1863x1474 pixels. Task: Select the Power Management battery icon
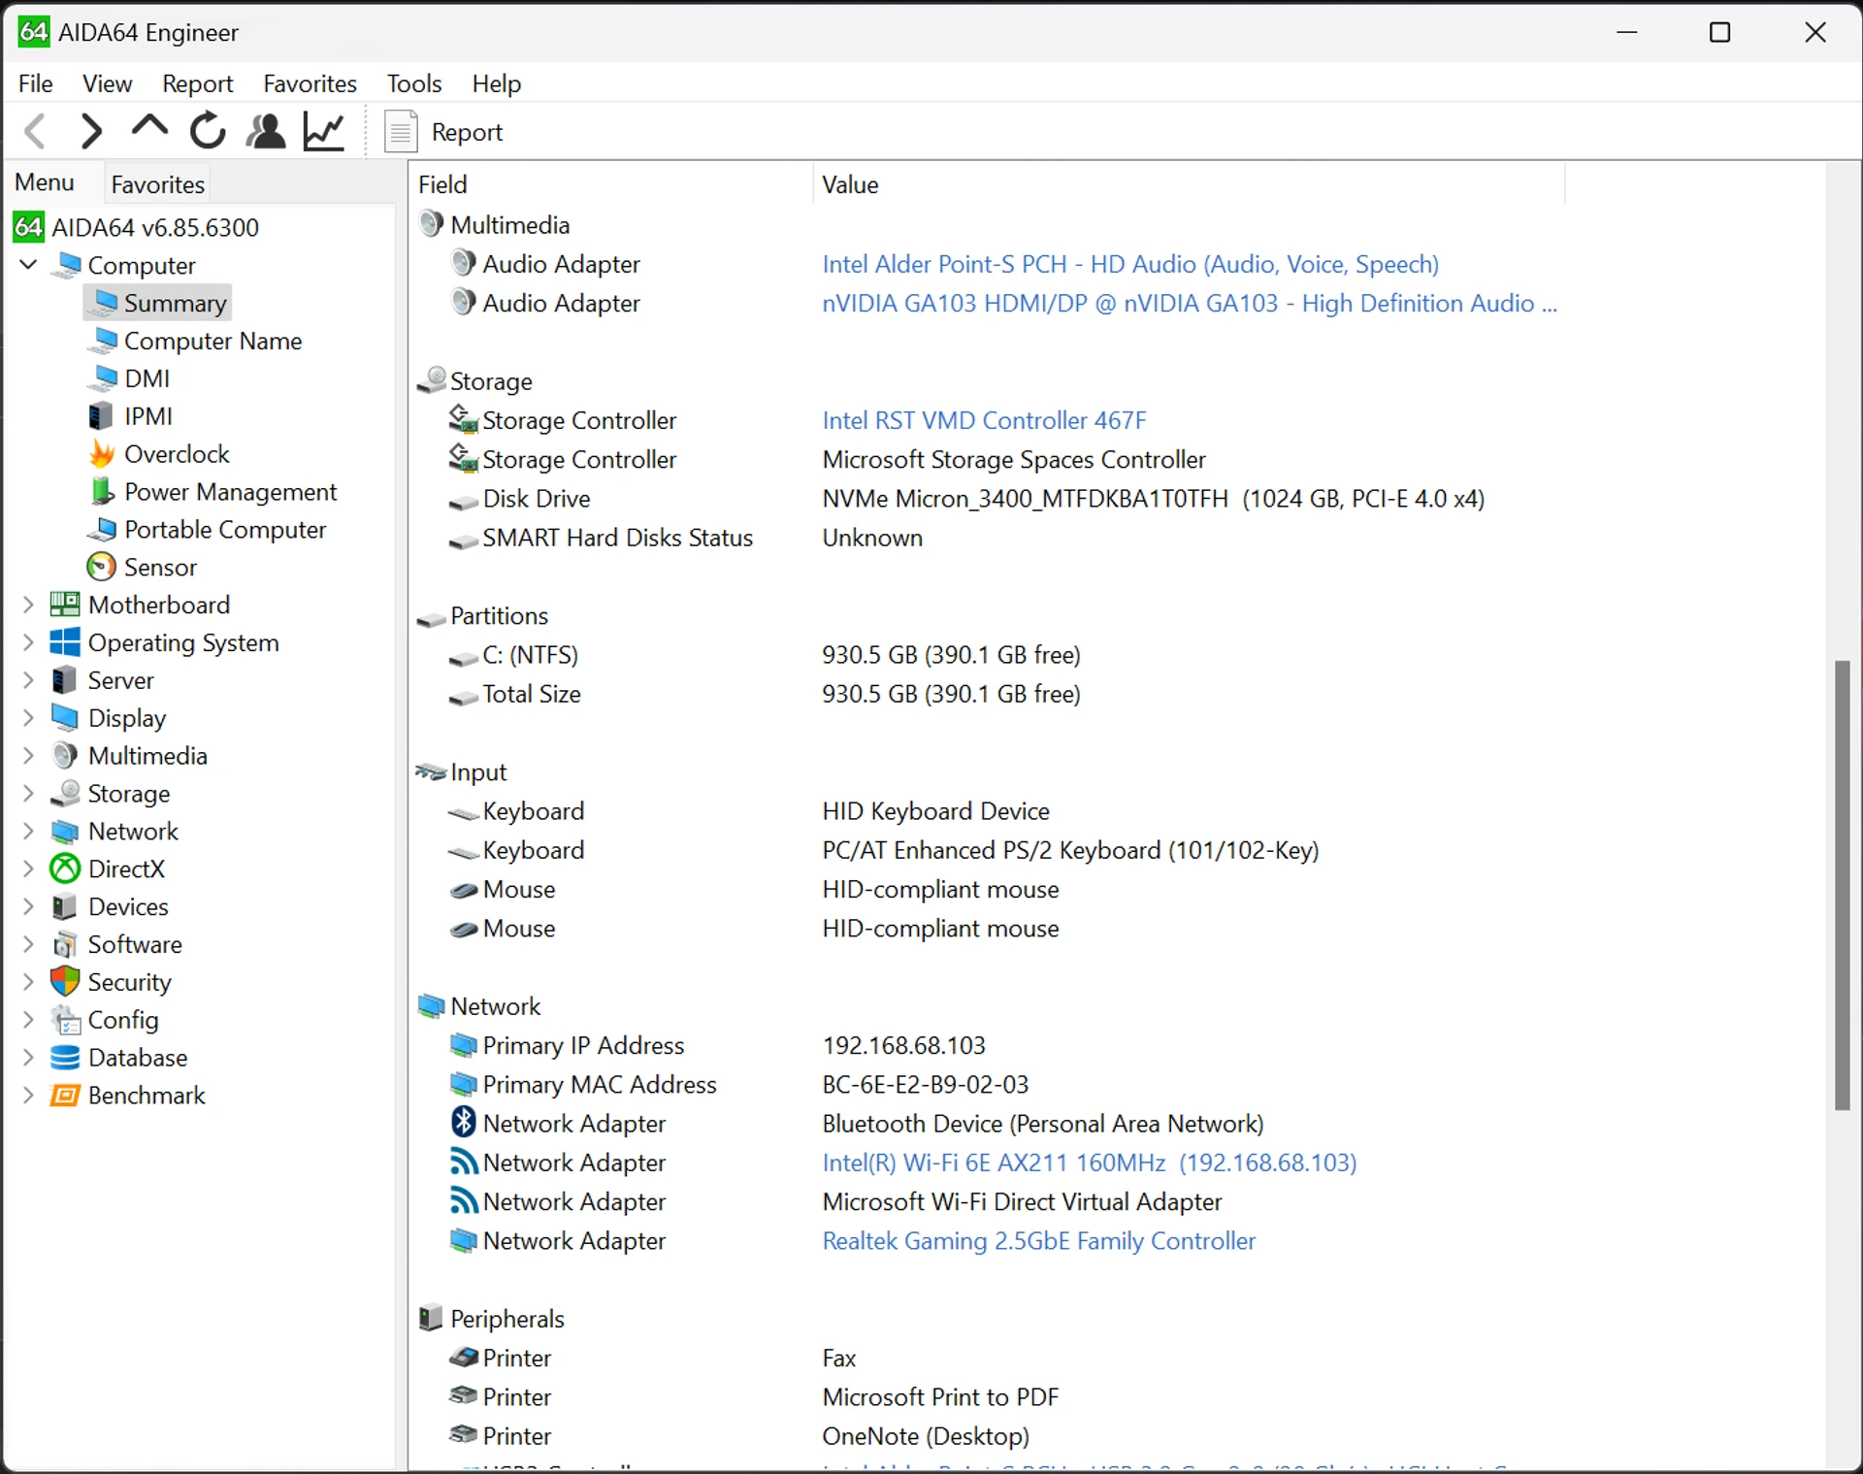[x=102, y=492]
